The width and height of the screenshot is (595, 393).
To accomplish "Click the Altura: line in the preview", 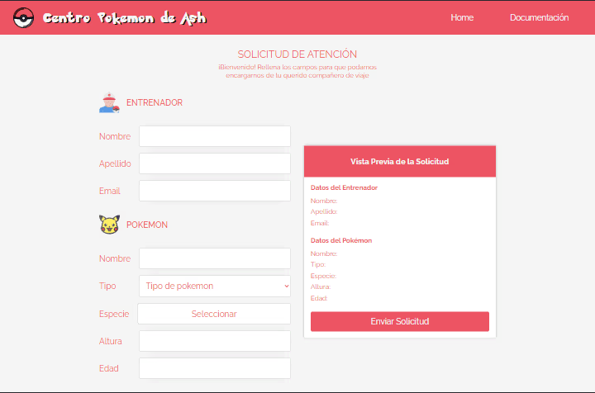I will click(321, 286).
